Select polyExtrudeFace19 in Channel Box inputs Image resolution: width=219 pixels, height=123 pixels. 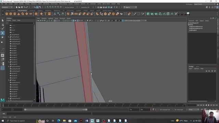[196, 27]
